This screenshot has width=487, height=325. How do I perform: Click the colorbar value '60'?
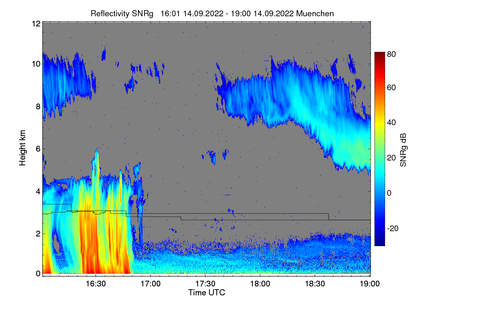391,87
